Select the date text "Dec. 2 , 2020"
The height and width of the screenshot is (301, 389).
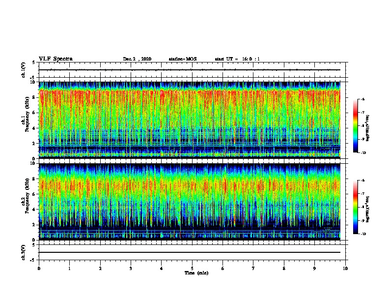click(137, 59)
